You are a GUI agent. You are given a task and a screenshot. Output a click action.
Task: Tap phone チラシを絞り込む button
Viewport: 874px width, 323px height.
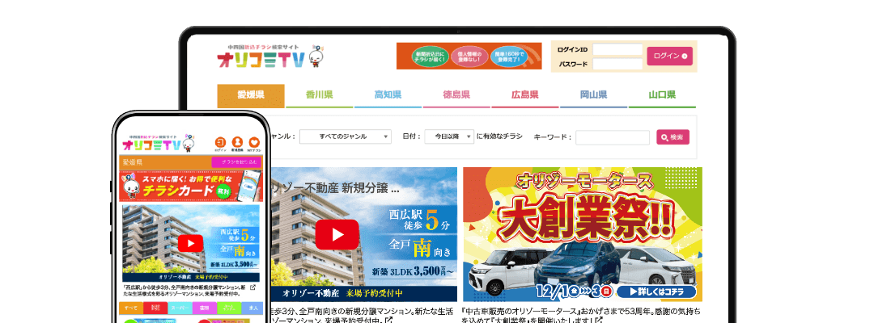236,162
